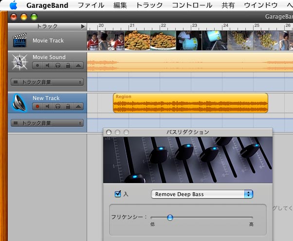Click the New Track volume automation line
Image resolution: width=293 pixels, height=241 pixels.
190,119
